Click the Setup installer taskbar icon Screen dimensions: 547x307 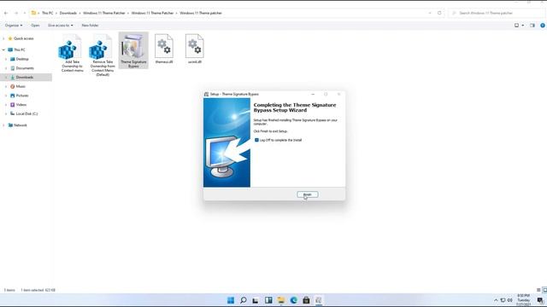pyautogui.click(x=319, y=300)
